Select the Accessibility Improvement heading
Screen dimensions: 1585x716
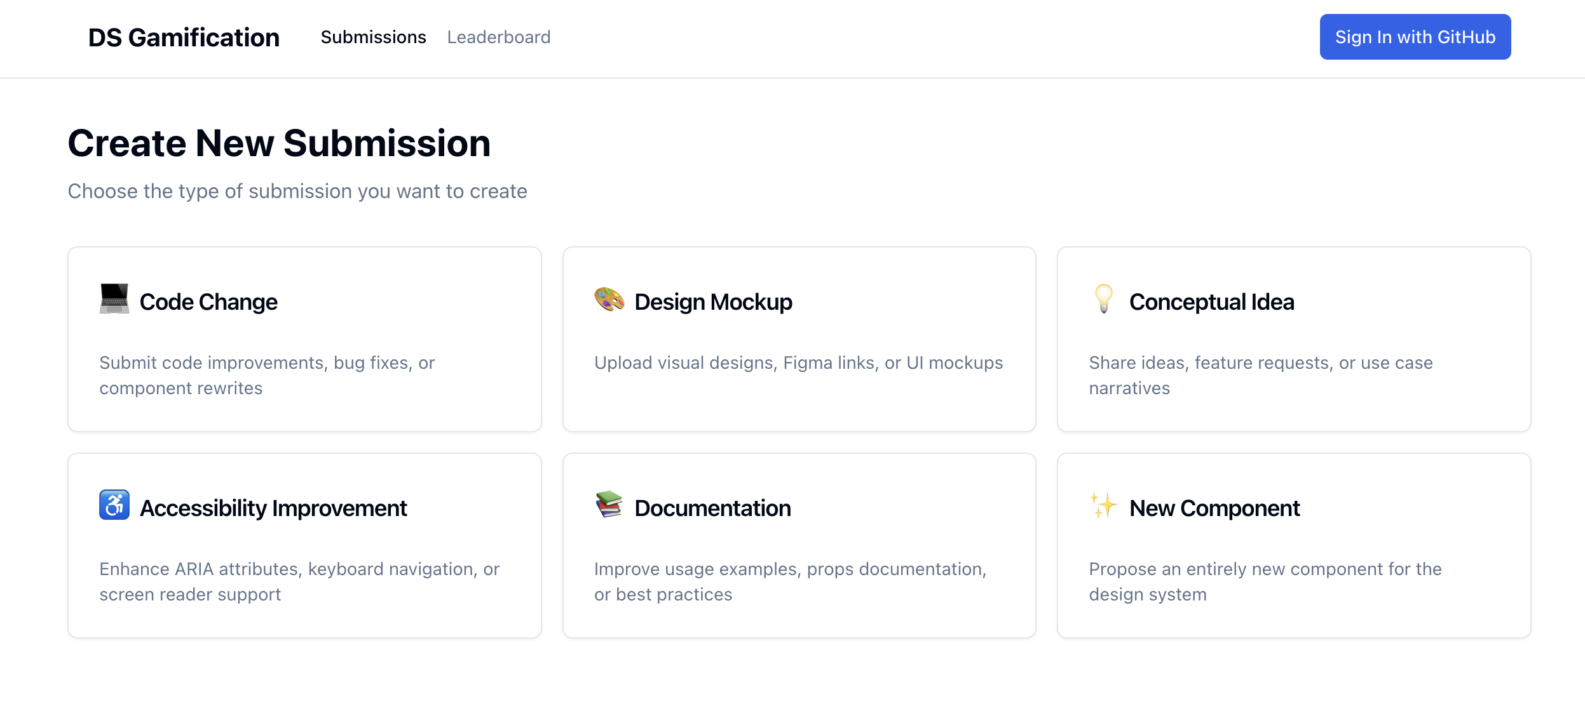(x=273, y=508)
